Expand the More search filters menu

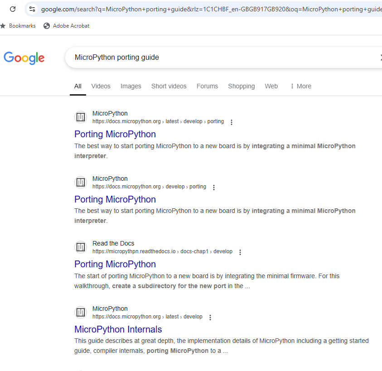pyautogui.click(x=301, y=86)
